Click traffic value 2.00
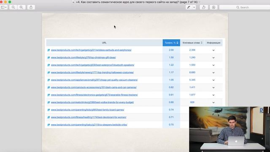Screen dimensions: 270x152 (171, 50)
